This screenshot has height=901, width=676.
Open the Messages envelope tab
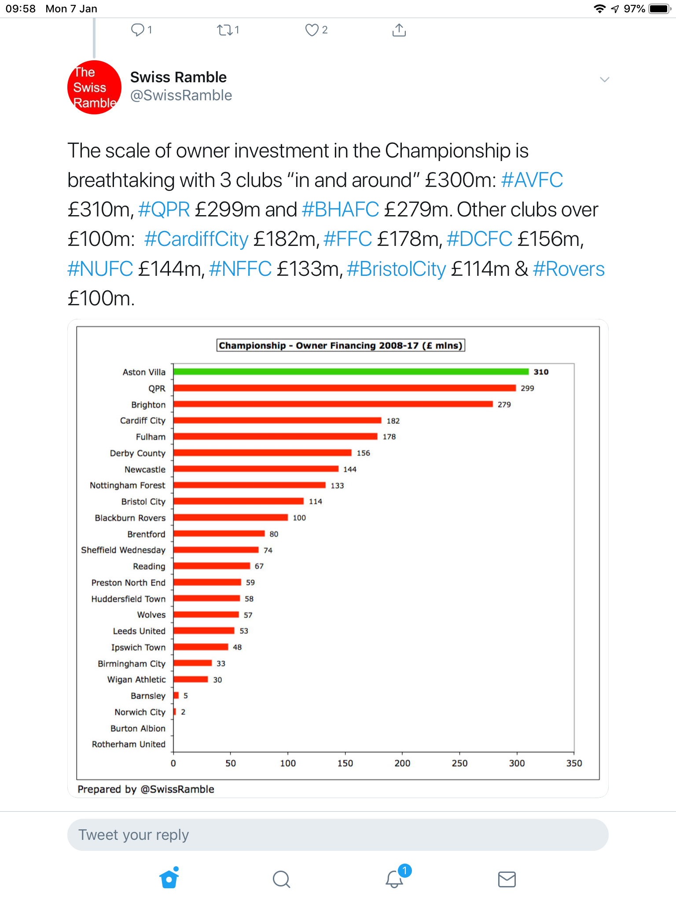tap(507, 879)
